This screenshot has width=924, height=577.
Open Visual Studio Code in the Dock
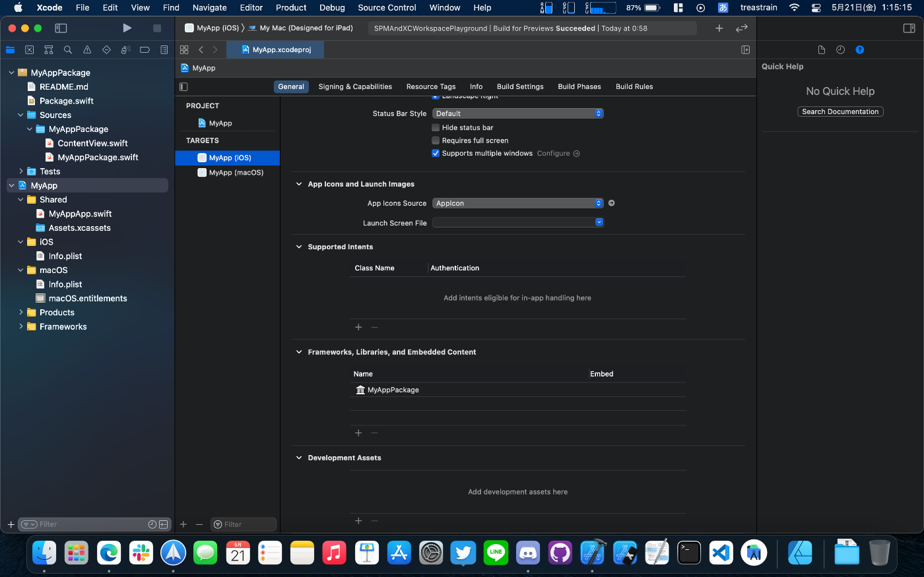pyautogui.click(x=721, y=553)
